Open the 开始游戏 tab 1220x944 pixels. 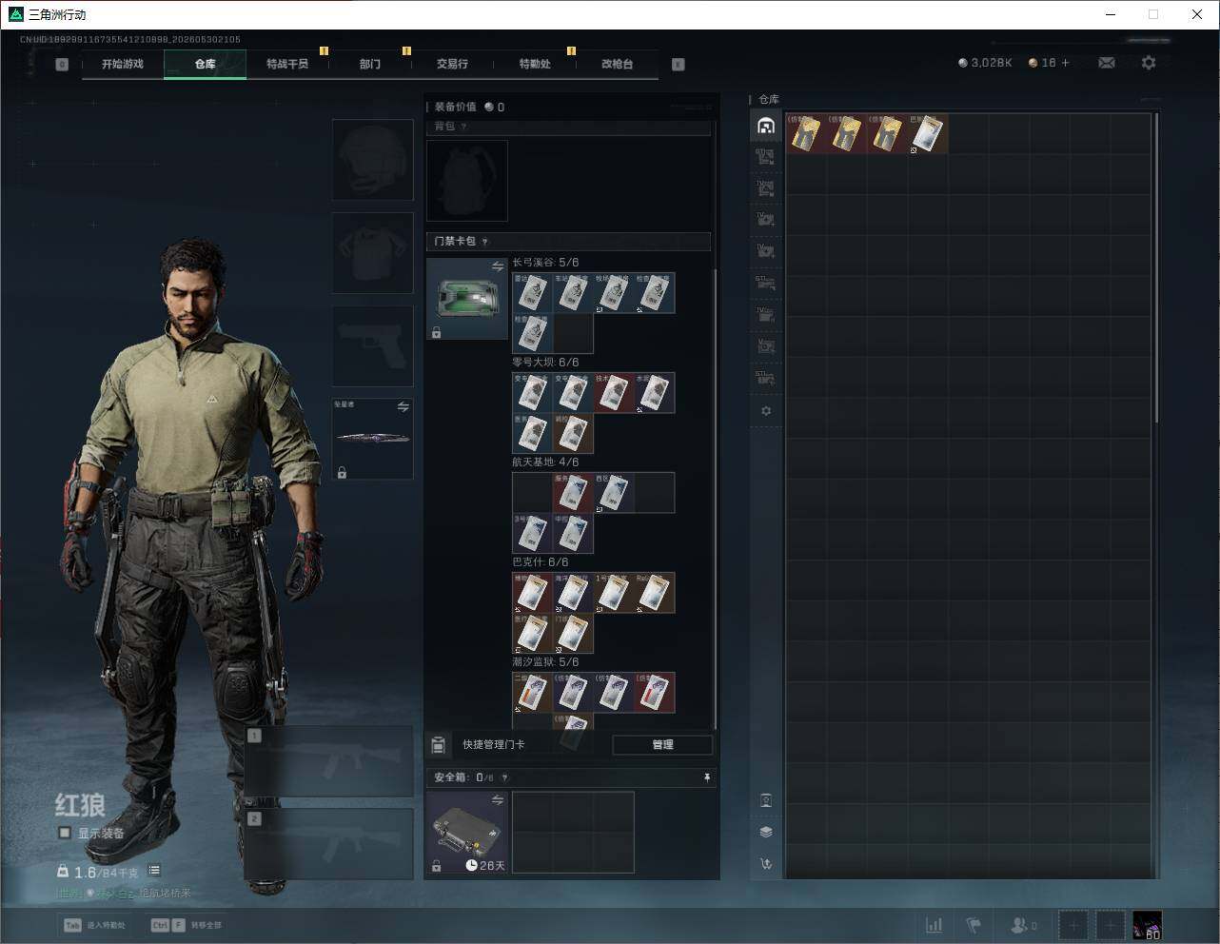tap(123, 64)
